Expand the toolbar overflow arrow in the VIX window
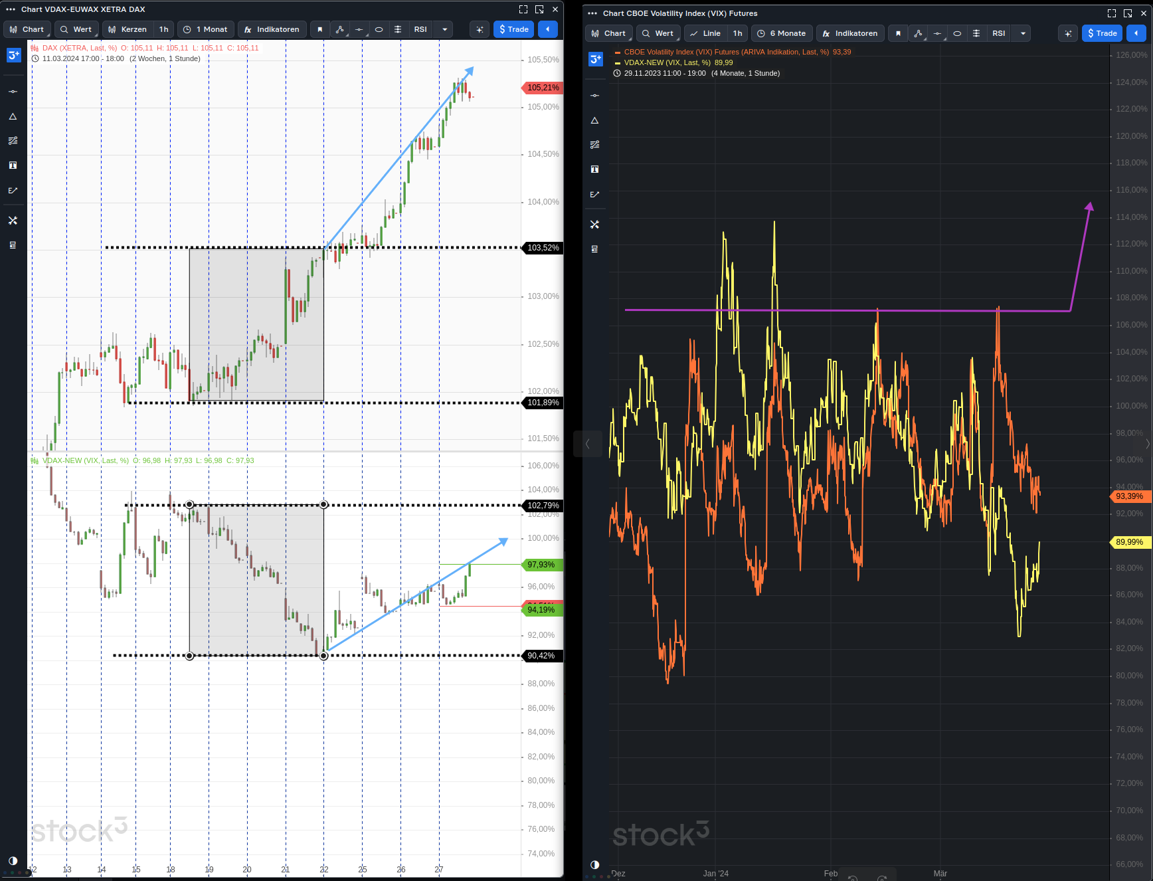 pos(1023,33)
